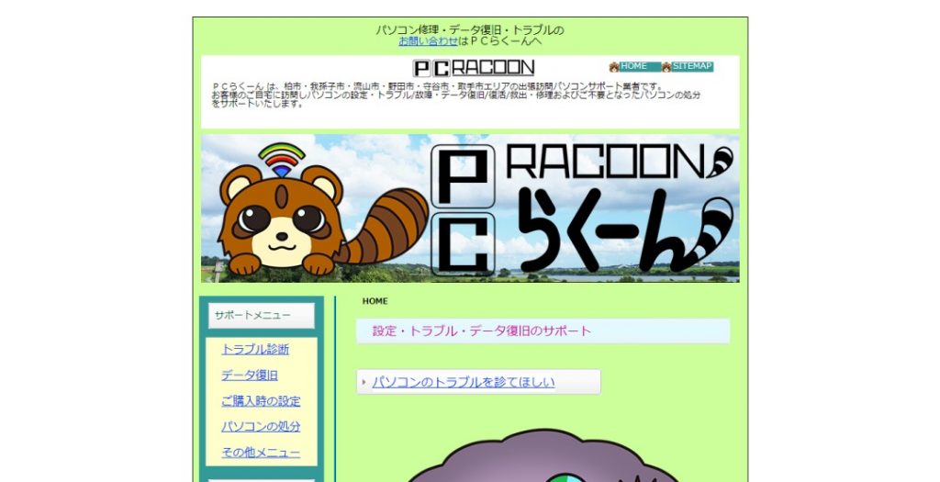Open ご購入時の設定 in the support menu
The image size is (940, 482).
click(x=261, y=401)
